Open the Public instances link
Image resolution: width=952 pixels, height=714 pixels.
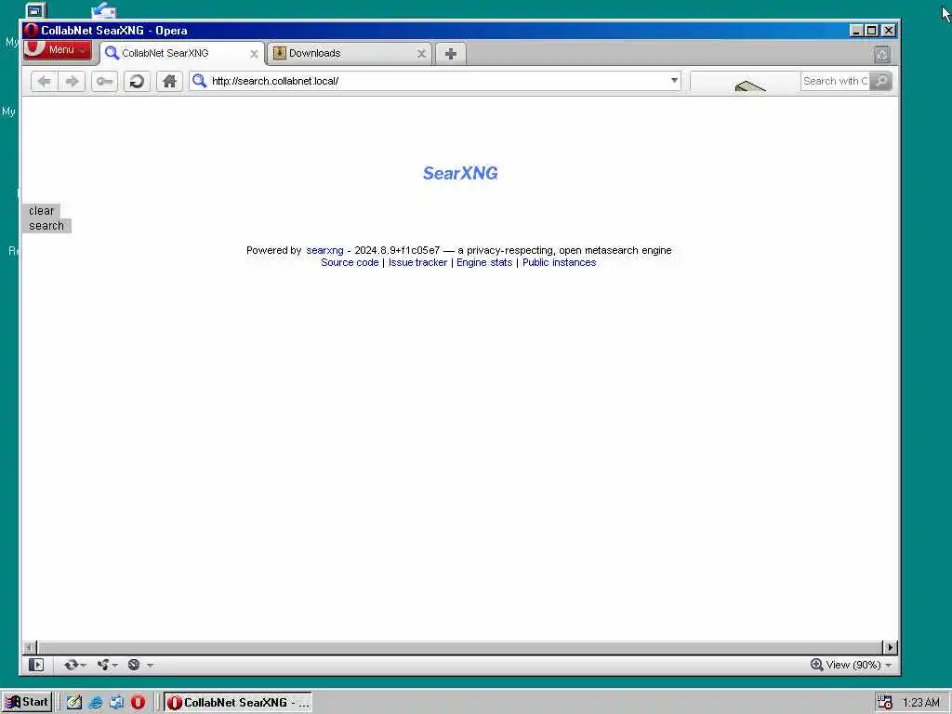click(x=559, y=262)
